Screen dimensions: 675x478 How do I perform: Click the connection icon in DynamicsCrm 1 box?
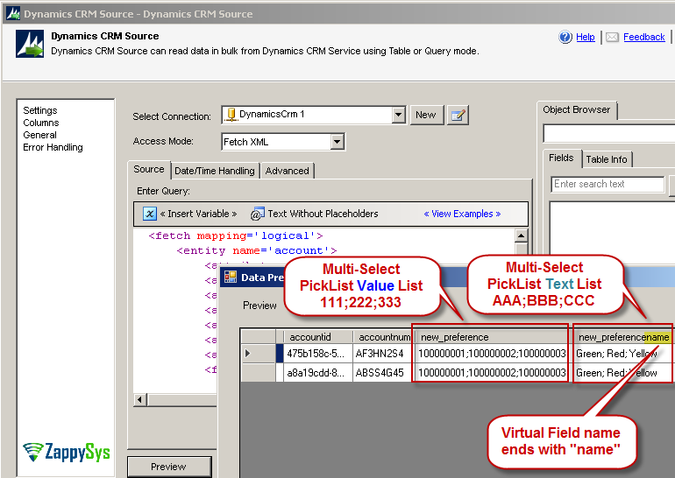point(231,115)
